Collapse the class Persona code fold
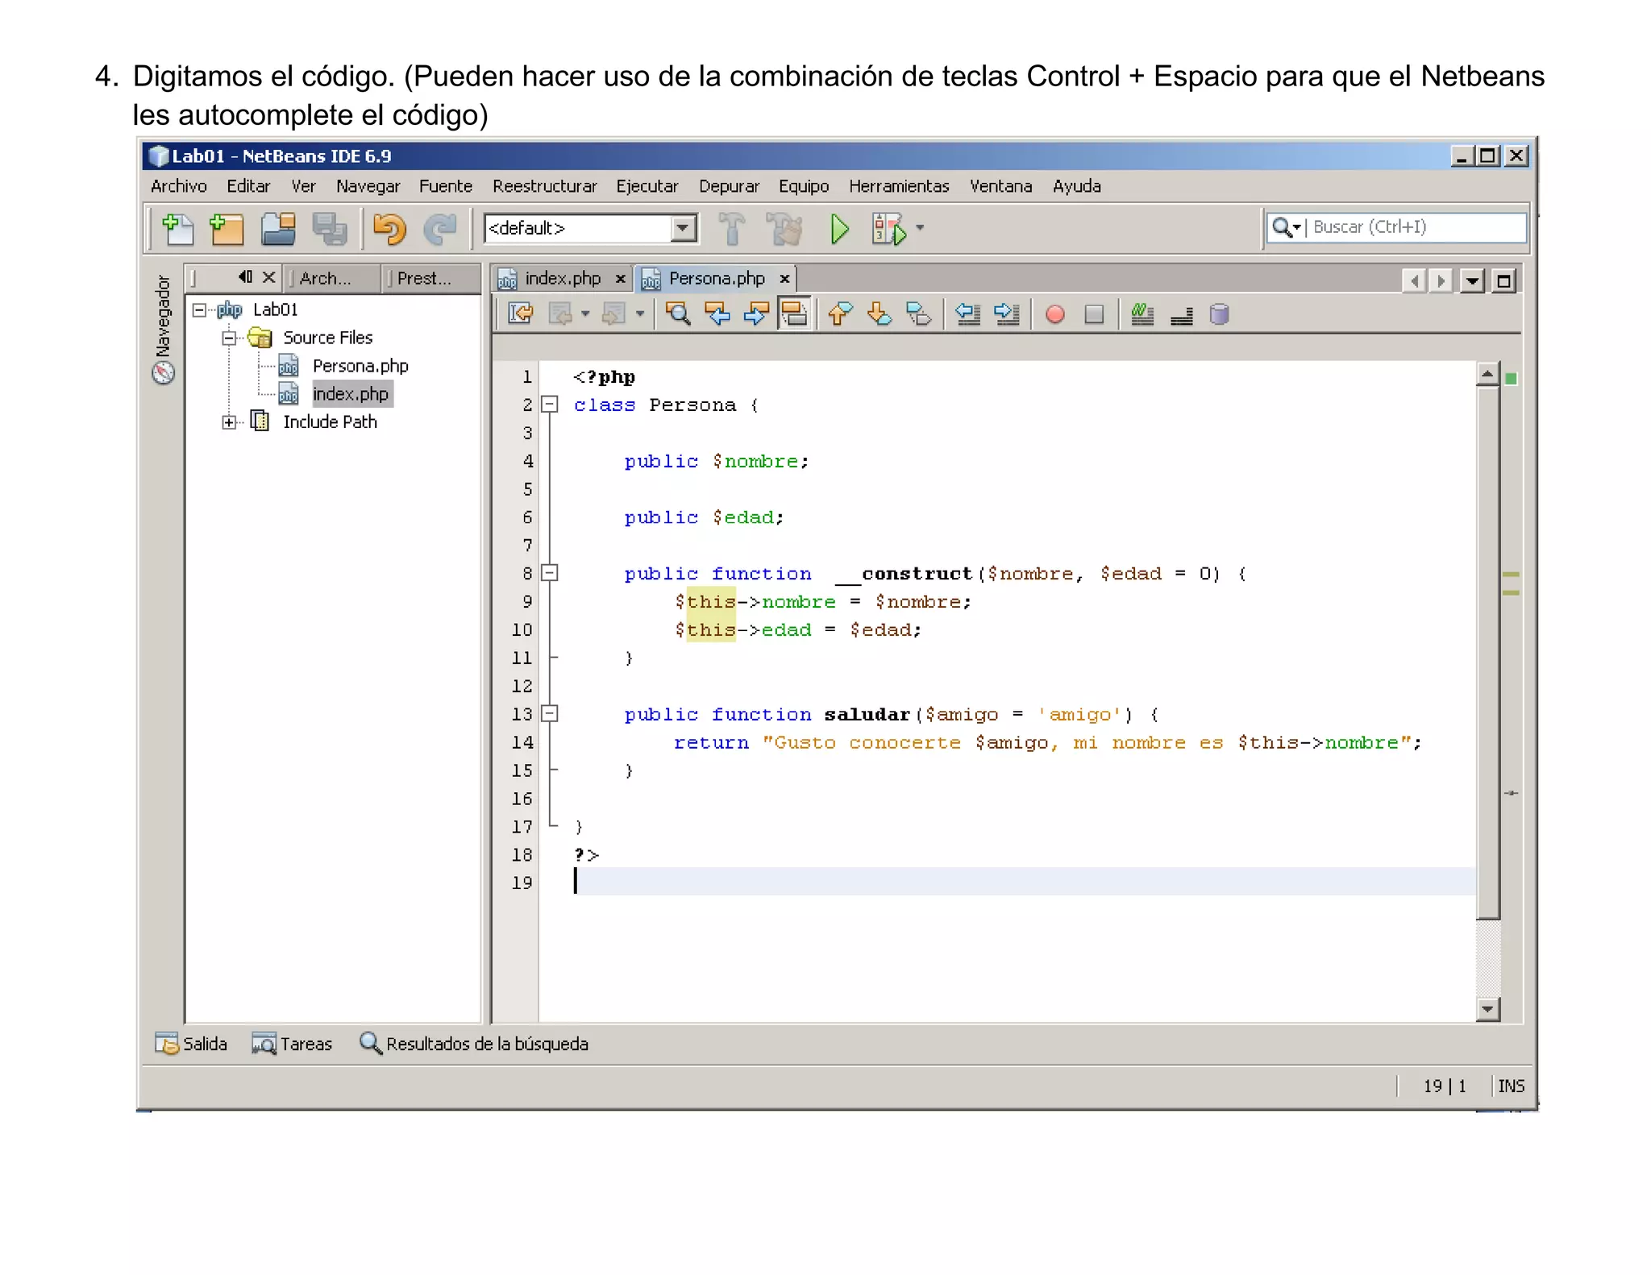 550,405
